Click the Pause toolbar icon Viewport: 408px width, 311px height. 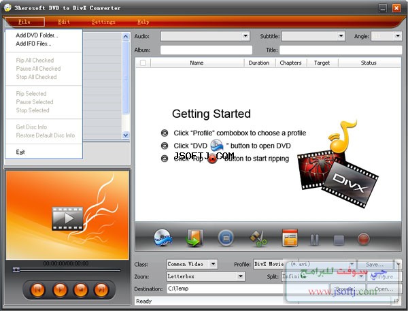click(315, 240)
